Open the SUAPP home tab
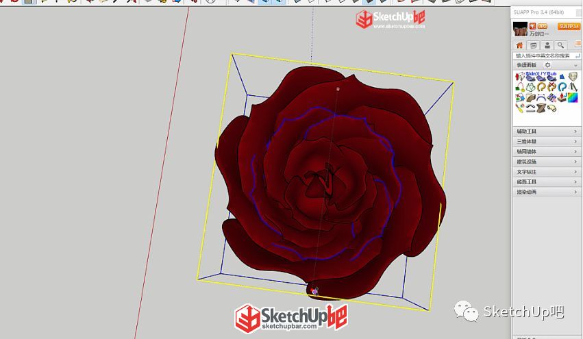The height and width of the screenshot is (339, 583). click(x=519, y=45)
